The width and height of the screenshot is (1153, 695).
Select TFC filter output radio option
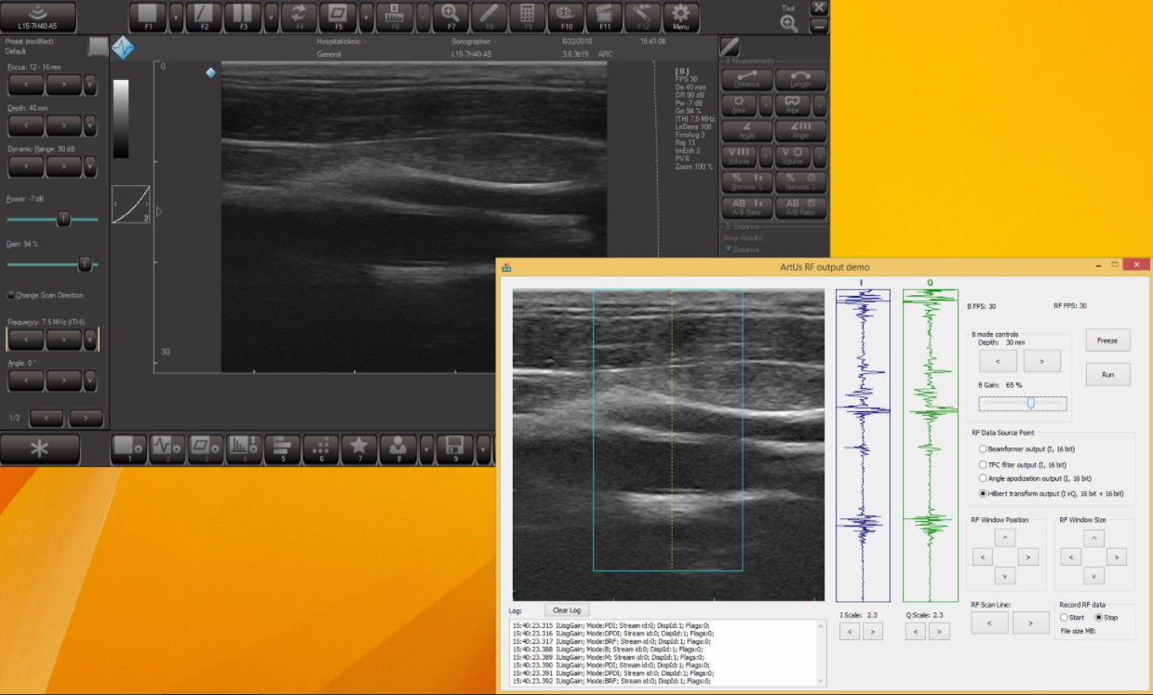983,464
